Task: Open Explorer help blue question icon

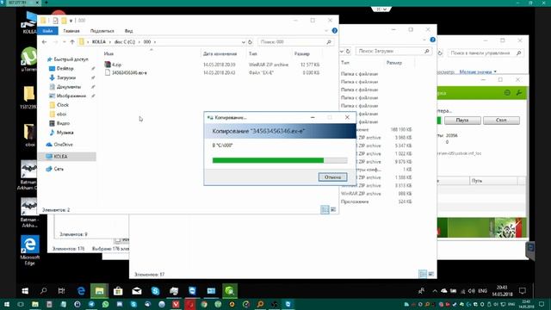Action: (335, 31)
